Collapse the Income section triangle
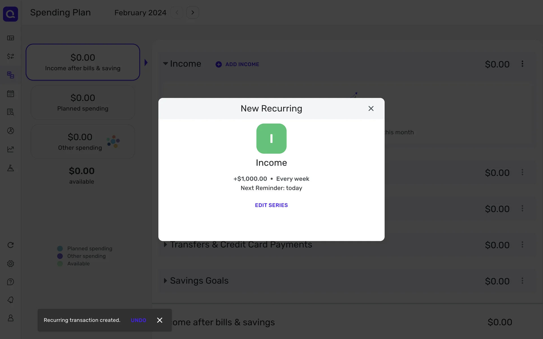543x339 pixels. (165, 64)
